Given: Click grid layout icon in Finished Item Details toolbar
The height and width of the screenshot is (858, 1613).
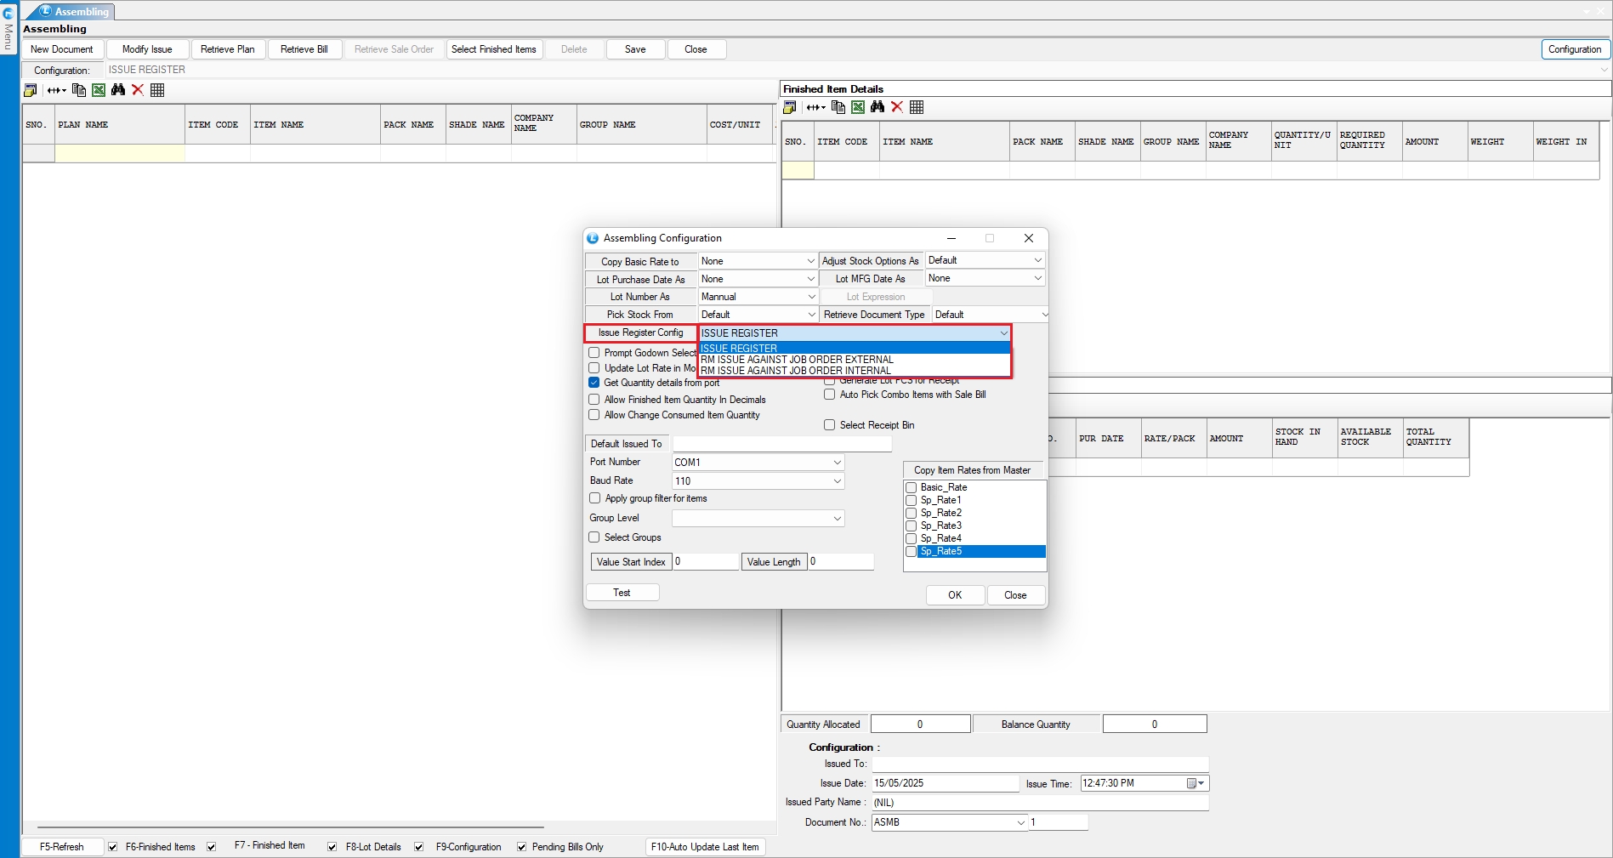Looking at the screenshot, I should point(917,107).
